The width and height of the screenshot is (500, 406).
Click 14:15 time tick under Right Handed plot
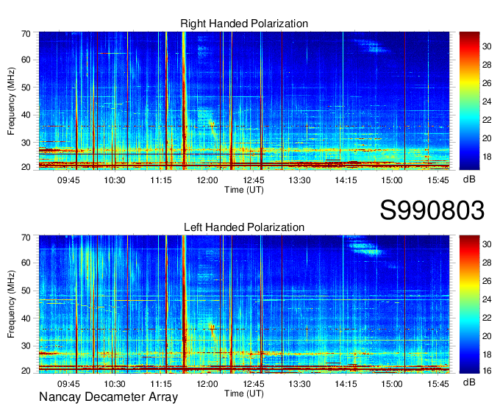346,180
